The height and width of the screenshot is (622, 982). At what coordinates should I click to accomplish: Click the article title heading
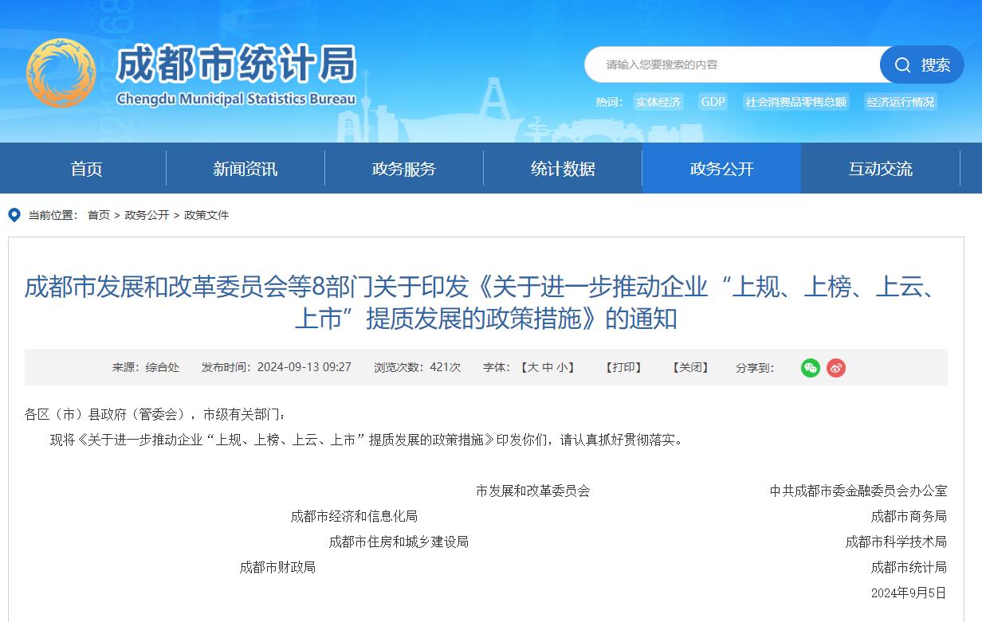485,303
